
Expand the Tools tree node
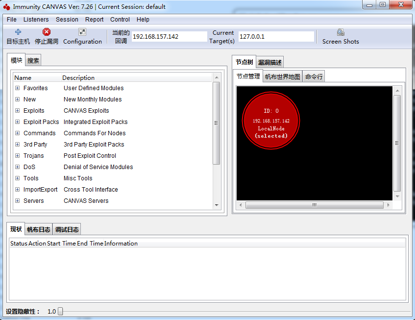(x=18, y=178)
